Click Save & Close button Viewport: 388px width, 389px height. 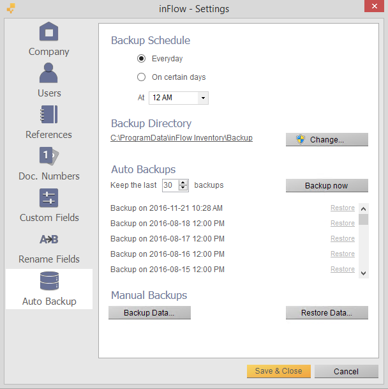click(279, 371)
